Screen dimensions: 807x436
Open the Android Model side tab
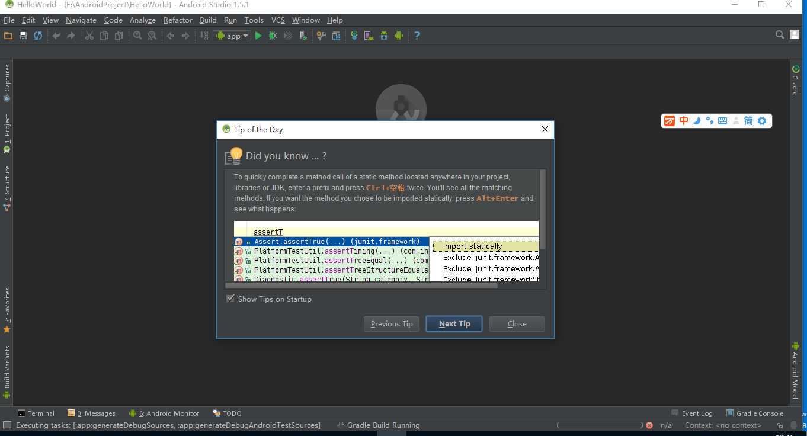796,370
